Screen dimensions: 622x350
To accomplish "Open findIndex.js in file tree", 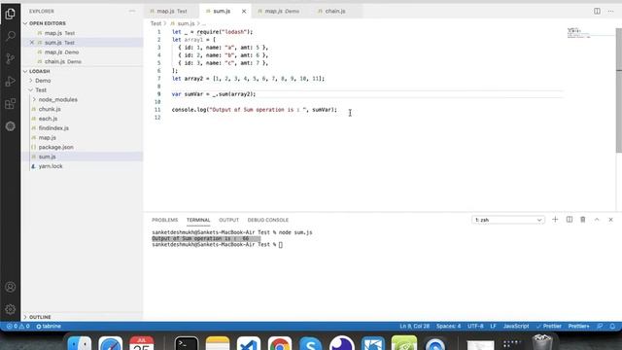I will pyautogui.click(x=53, y=128).
